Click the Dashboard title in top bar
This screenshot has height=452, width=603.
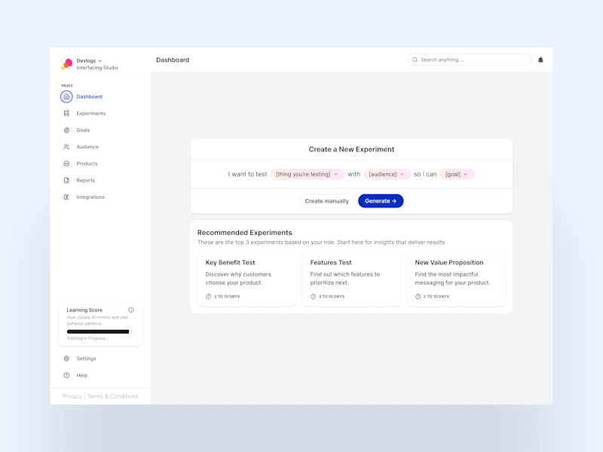point(173,60)
